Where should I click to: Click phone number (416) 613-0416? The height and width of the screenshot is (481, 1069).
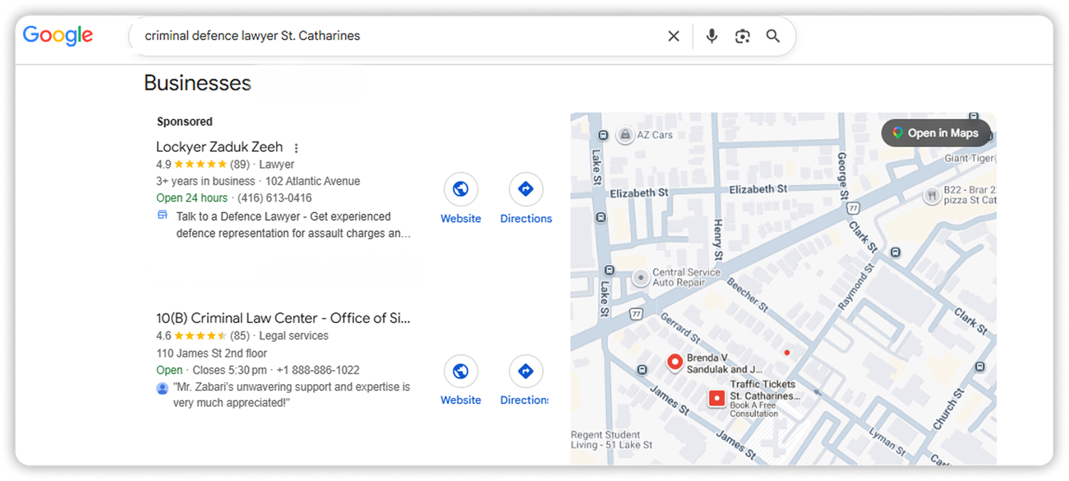pos(275,198)
